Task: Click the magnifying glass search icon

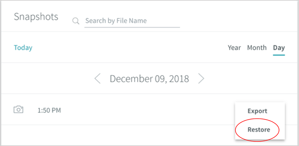Action: 76,21
